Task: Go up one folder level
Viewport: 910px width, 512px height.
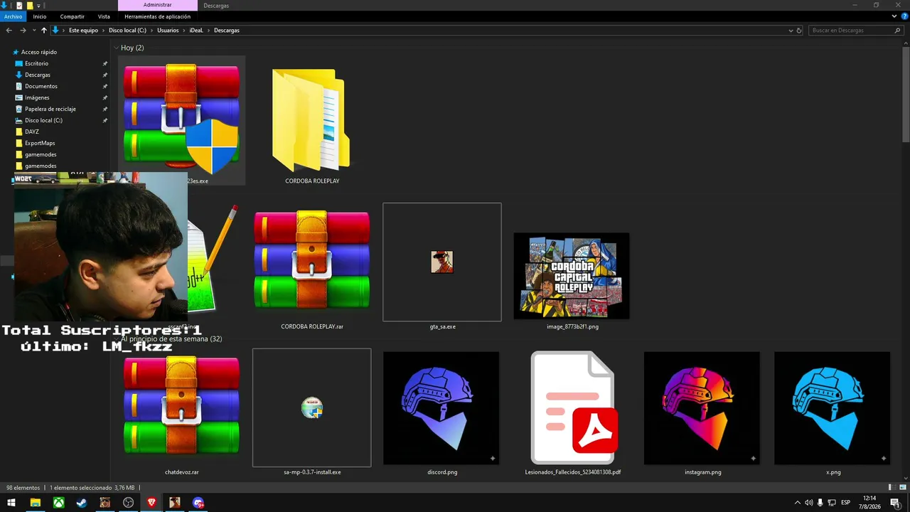Action: 43,31
